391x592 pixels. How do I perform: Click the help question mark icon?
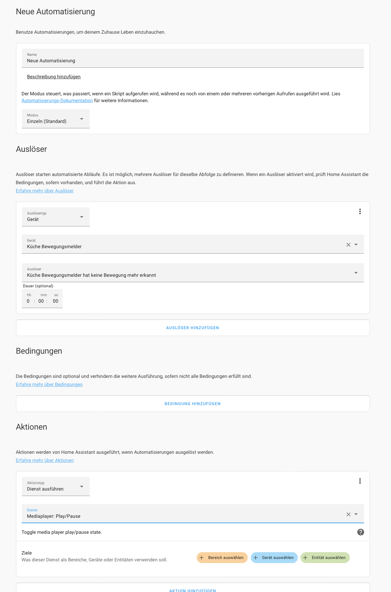(x=360, y=532)
